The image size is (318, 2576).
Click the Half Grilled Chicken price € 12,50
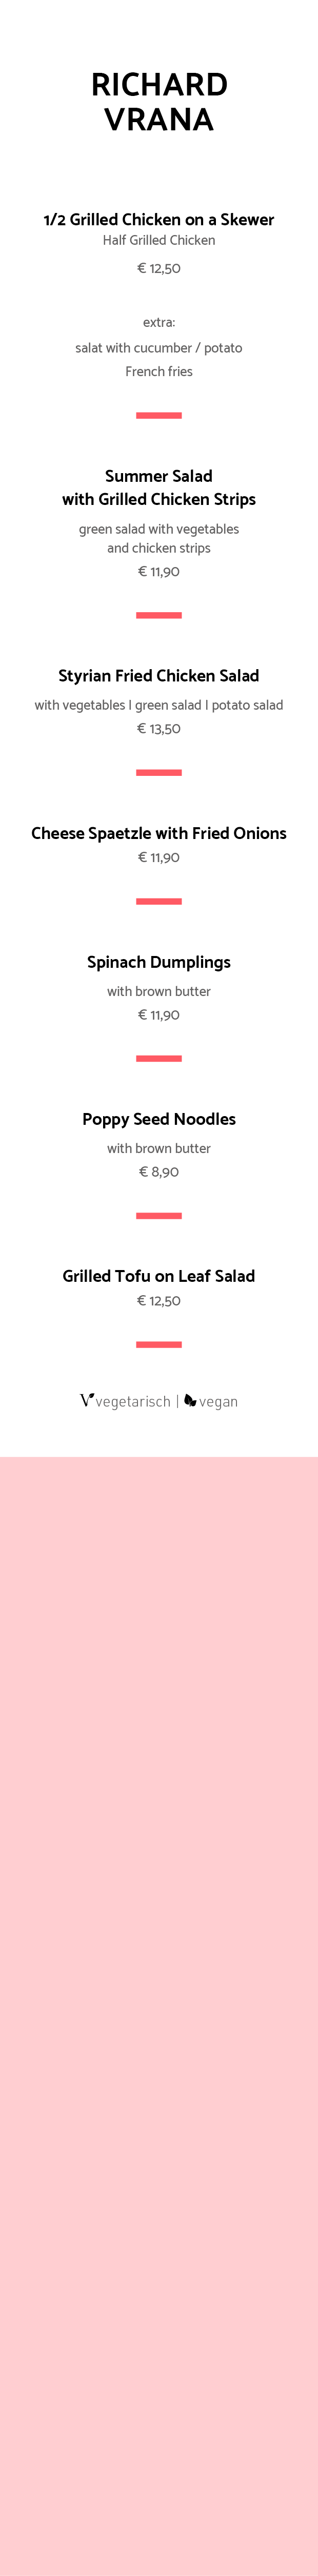[x=159, y=268]
